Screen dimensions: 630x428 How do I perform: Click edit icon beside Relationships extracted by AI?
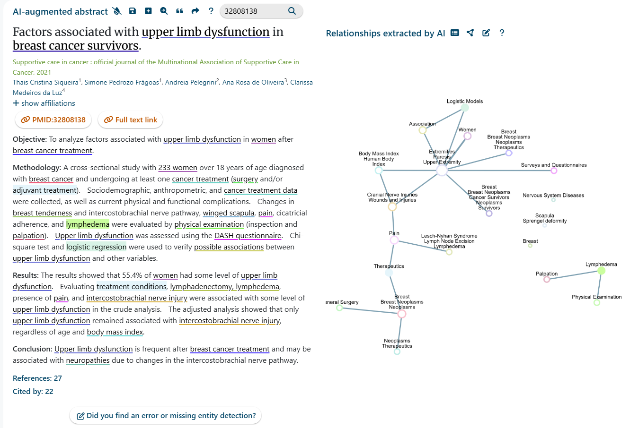pos(486,33)
